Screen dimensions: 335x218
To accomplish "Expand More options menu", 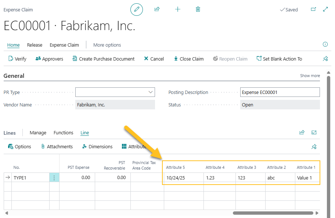I will point(107,45).
